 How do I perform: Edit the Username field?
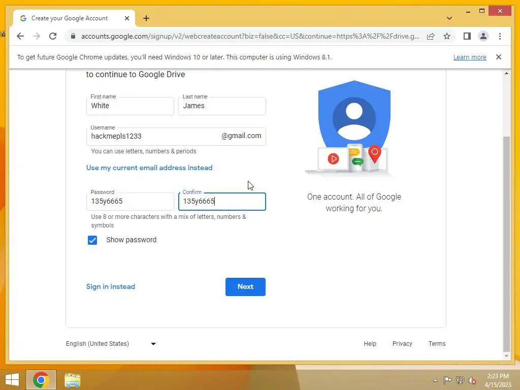point(176,136)
